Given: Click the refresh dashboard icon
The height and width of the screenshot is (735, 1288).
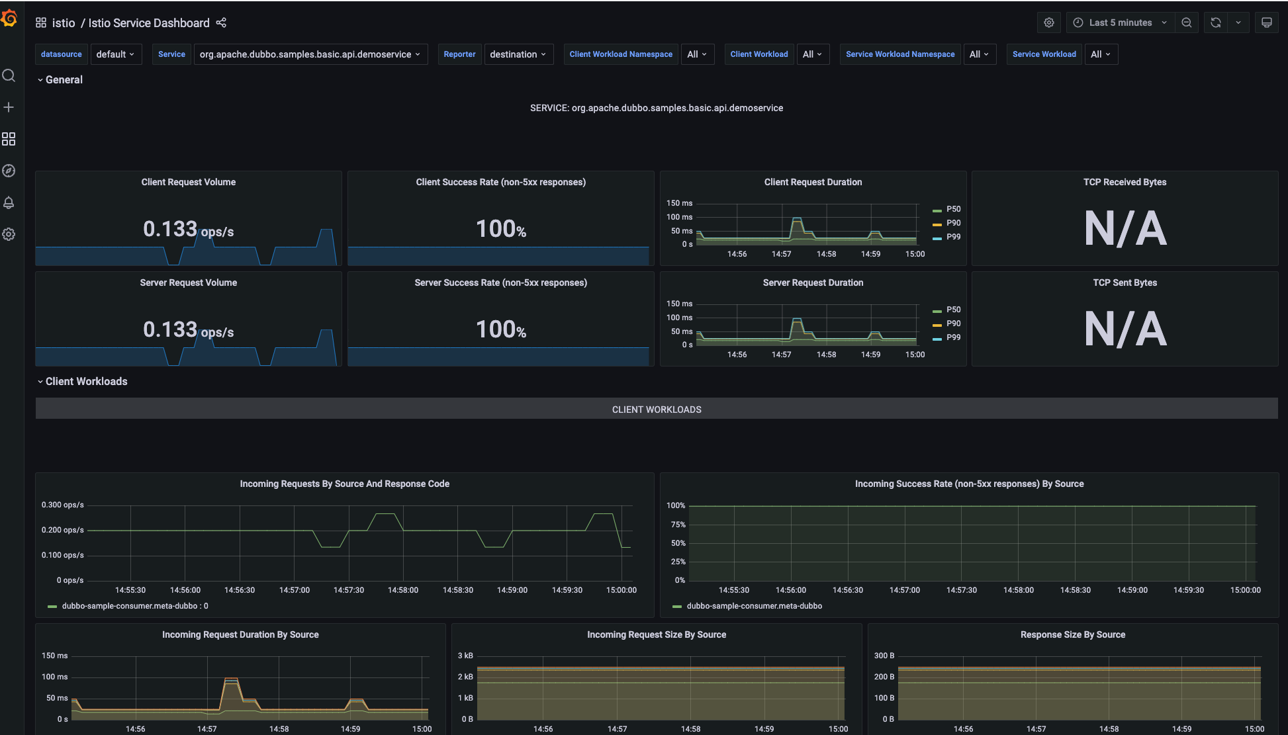Looking at the screenshot, I should 1216,22.
